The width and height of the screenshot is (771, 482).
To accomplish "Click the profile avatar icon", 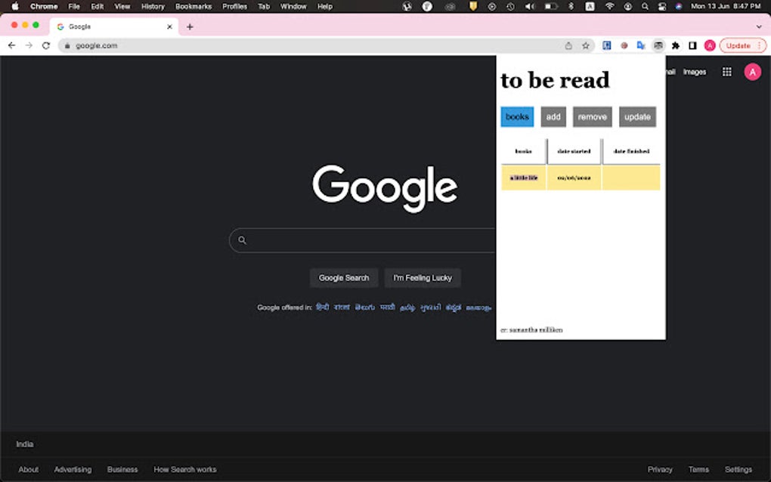I will pyautogui.click(x=751, y=71).
